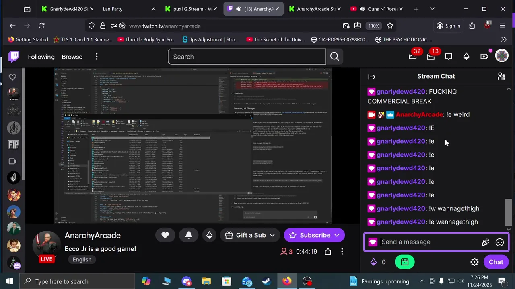Expand the Gift a Sub dropdown

coord(272,235)
